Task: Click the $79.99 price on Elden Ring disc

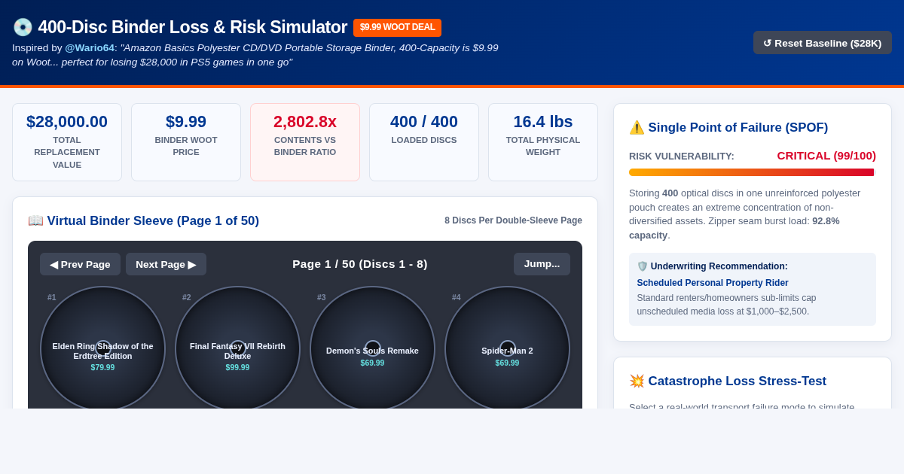Action: (x=102, y=367)
